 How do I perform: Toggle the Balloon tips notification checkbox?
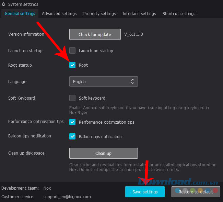pos(72,136)
